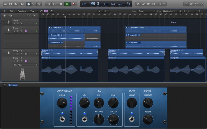Solo the Trumpet 2 track
Screen dimensions: 207x129
(18, 54)
